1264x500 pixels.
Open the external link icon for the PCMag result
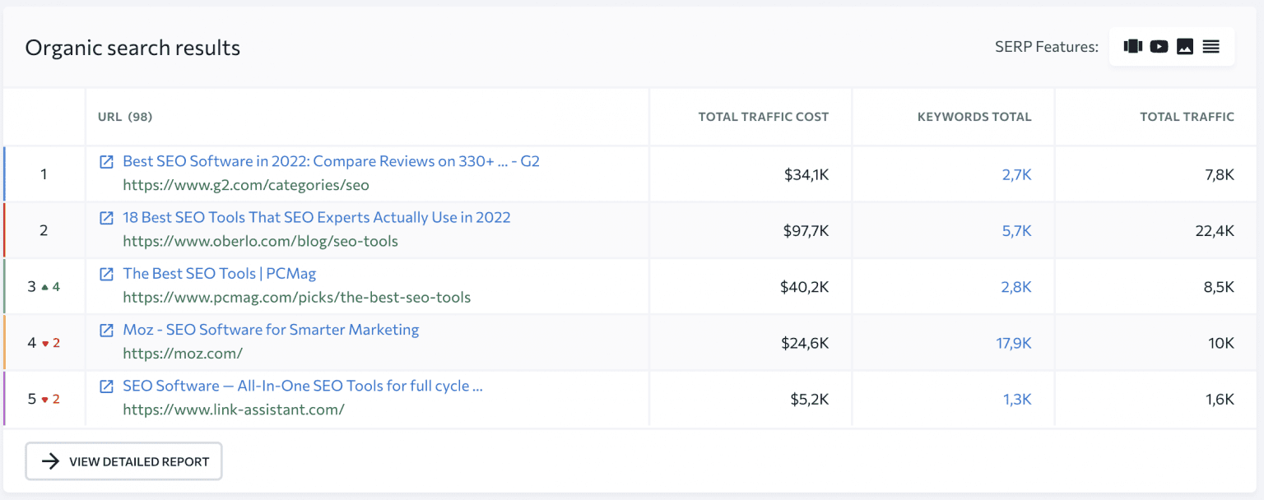106,273
